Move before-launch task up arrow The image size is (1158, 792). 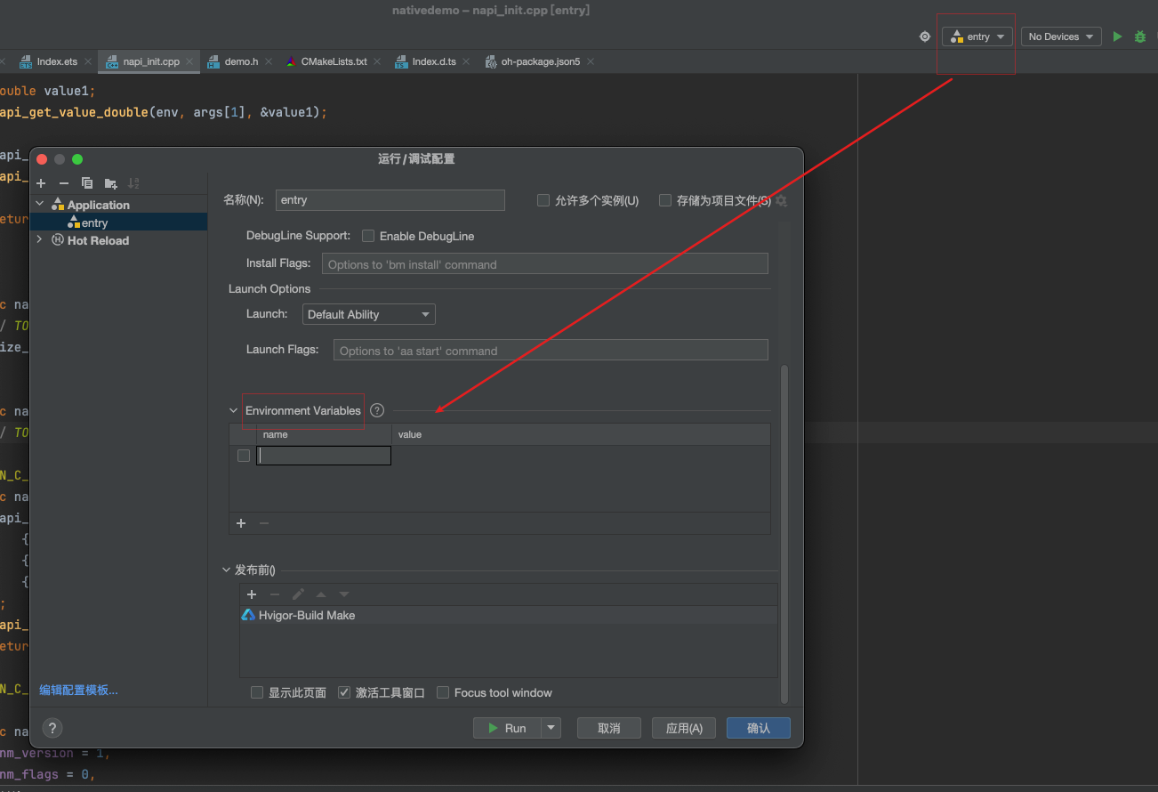[x=321, y=594]
